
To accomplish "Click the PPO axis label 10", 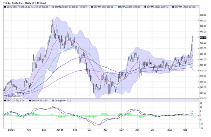I will pyautogui.click(x=201, y=107).
